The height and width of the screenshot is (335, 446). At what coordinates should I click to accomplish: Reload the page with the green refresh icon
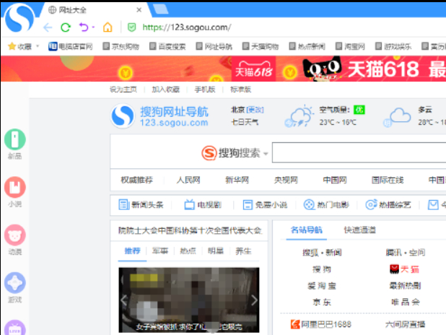coord(66,27)
